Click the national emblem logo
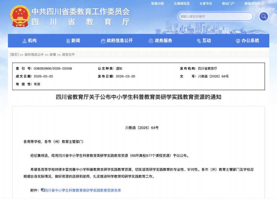 pyautogui.click(x=20, y=16)
